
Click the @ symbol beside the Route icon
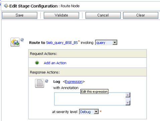(22, 40)
